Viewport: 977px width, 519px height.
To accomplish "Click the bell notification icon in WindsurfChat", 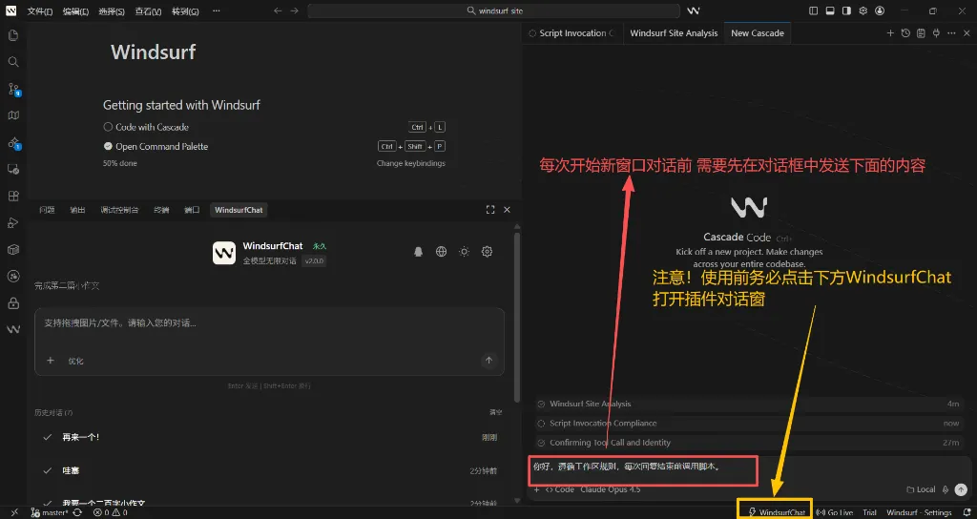I will tap(418, 252).
